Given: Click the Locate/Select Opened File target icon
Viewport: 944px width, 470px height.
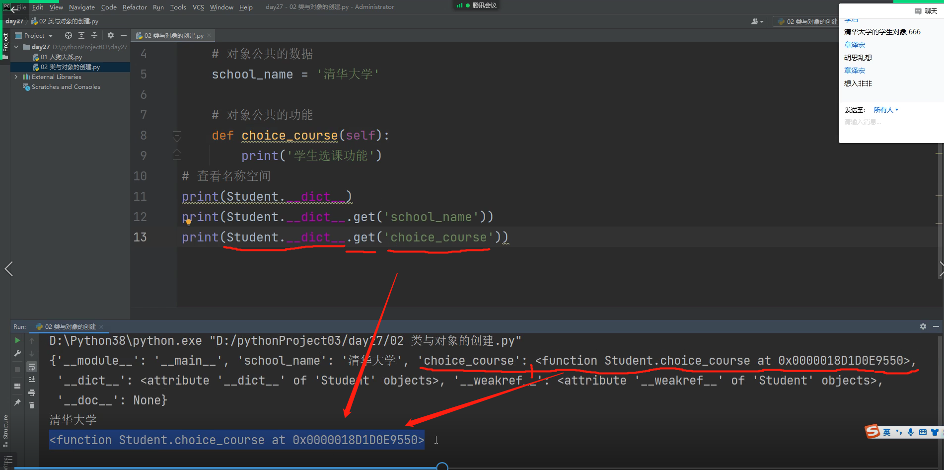Looking at the screenshot, I should (x=69, y=35).
